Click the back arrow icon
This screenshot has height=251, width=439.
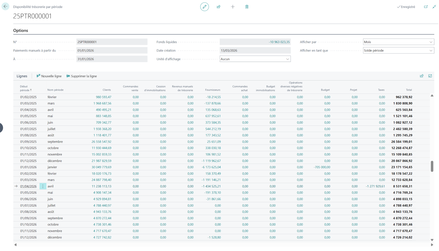5,7
